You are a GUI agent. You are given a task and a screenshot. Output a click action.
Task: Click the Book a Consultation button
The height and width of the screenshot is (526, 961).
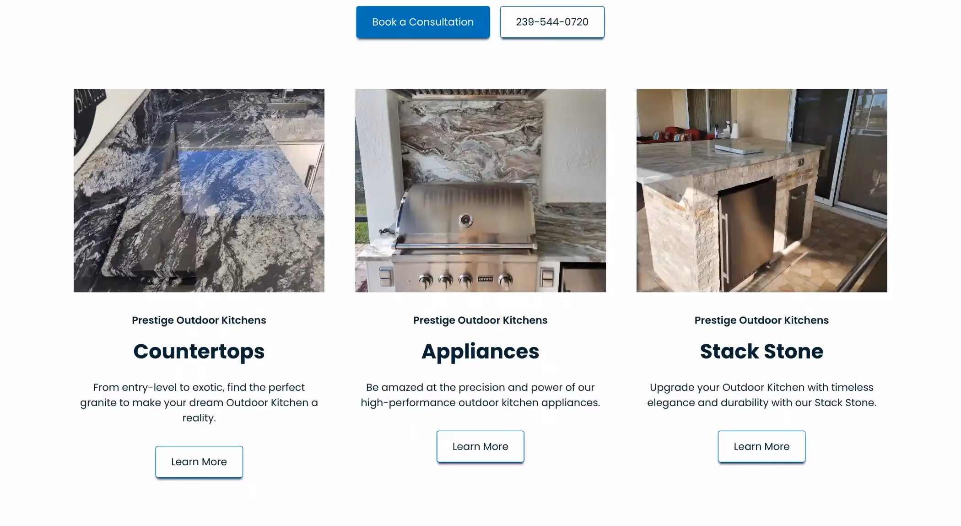pos(423,22)
